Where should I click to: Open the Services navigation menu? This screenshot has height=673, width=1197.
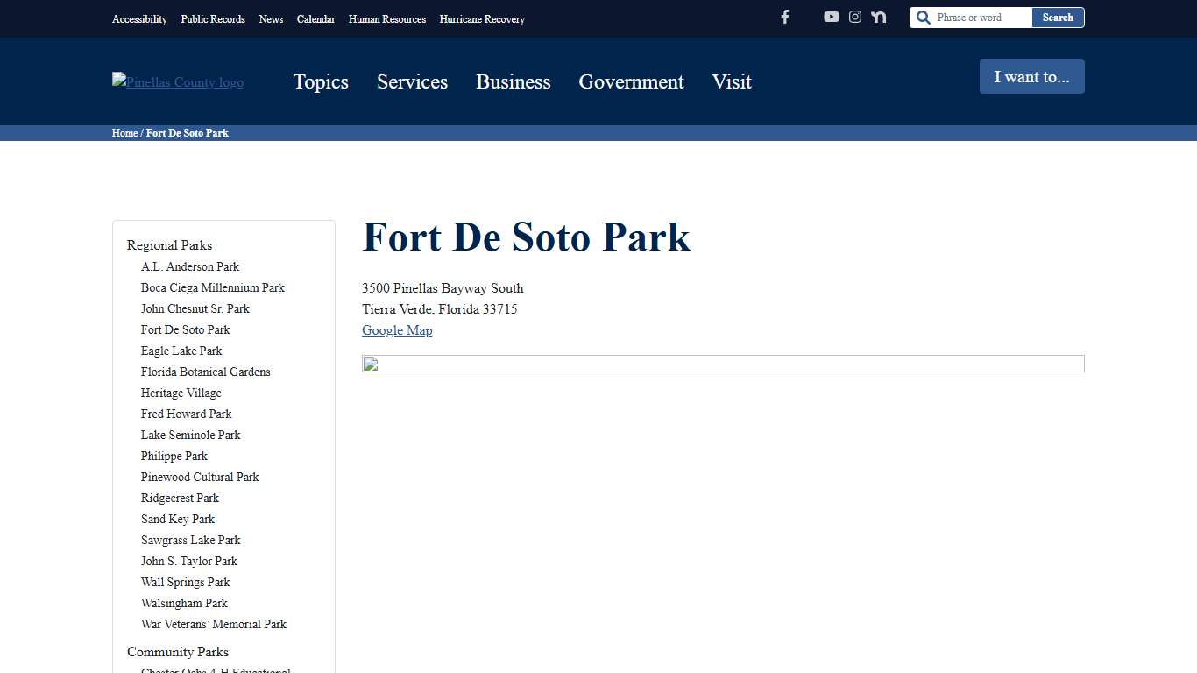point(412,81)
